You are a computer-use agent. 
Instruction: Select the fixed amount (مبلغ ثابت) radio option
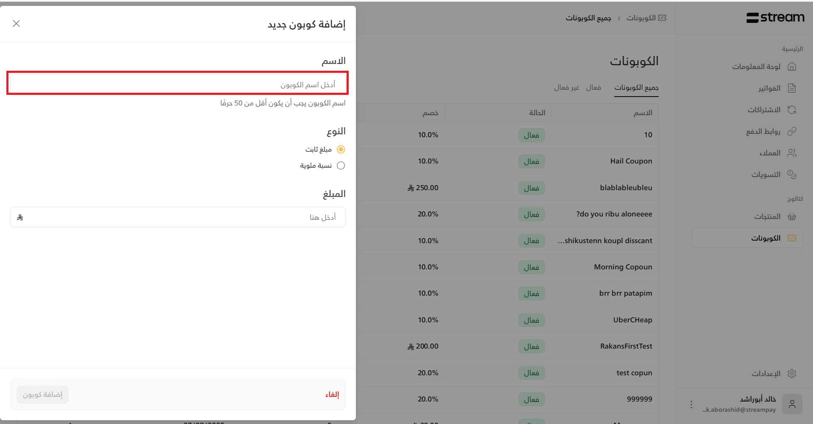(x=341, y=150)
